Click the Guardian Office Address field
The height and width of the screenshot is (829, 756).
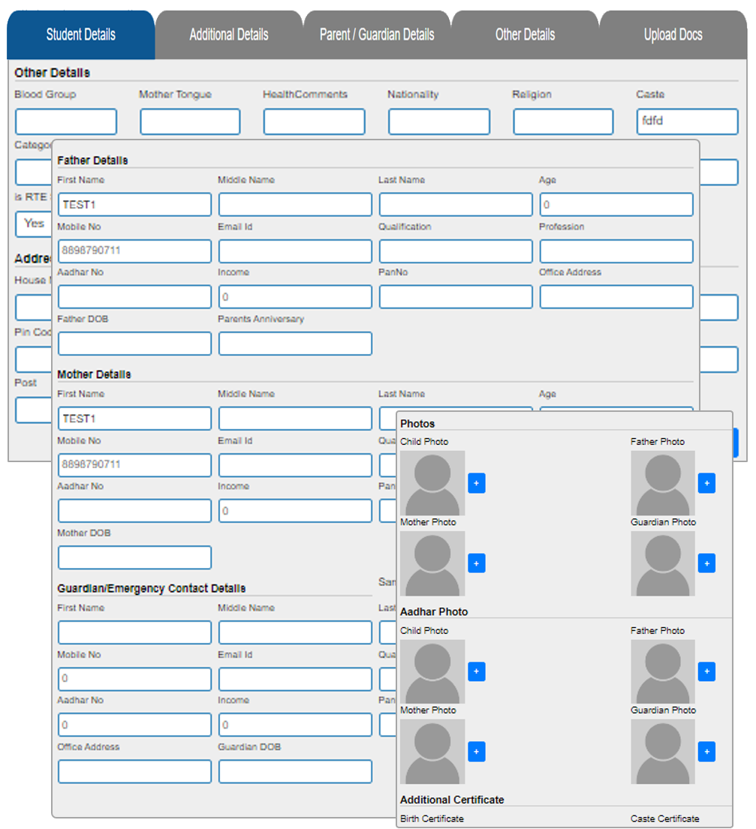tap(135, 771)
